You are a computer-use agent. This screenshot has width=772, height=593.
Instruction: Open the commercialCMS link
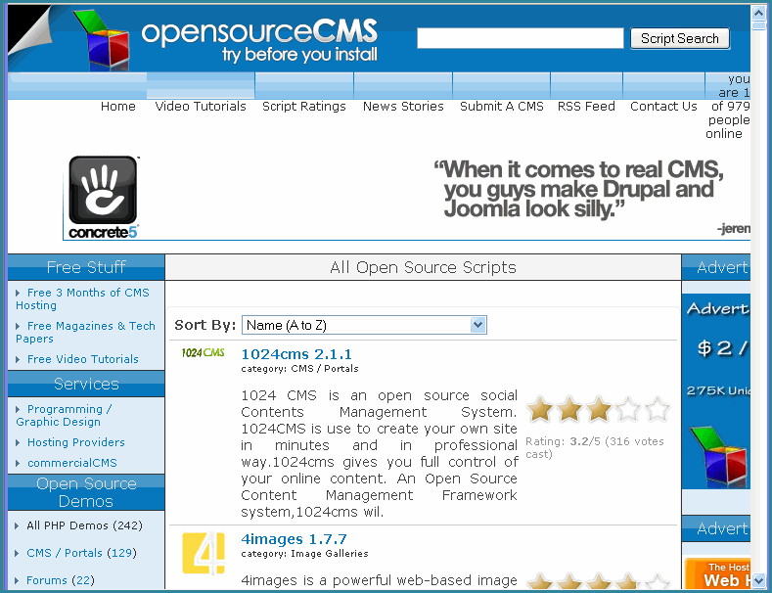[x=71, y=463]
